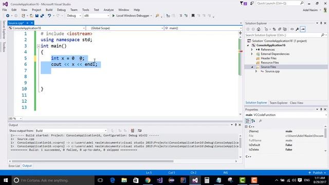
Task: Open Properties via the wrench icon
Action: point(297,29)
